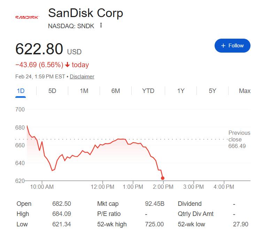Select the 1D chart tab
This screenshot has width=255, height=233.
[21, 91]
